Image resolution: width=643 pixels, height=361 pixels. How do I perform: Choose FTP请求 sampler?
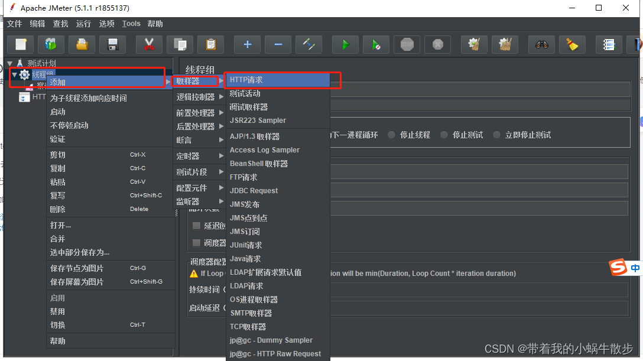pyautogui.click(x=278, y=177)
